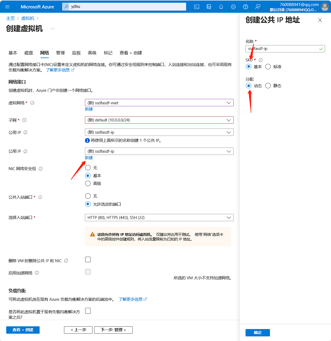The image size is (331, 341).
Task: Show info tooltip for 公共入站端口
Action: (x=40, y=197)
